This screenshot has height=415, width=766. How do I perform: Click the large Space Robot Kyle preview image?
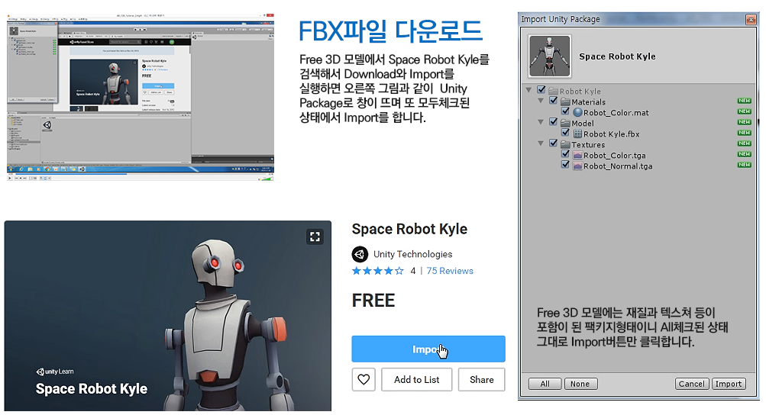(x=167, y=315)
